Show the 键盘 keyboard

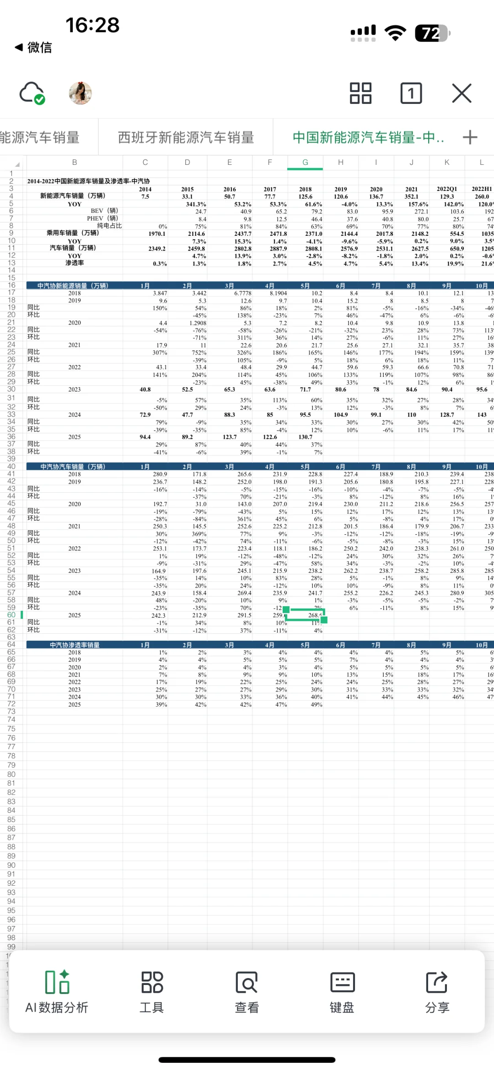coord(342,992)
